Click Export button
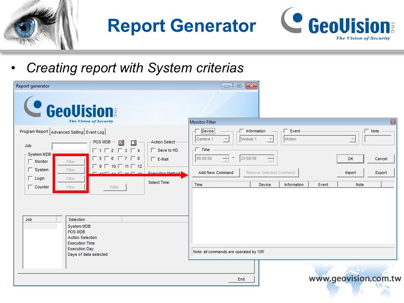 point(381,173)
